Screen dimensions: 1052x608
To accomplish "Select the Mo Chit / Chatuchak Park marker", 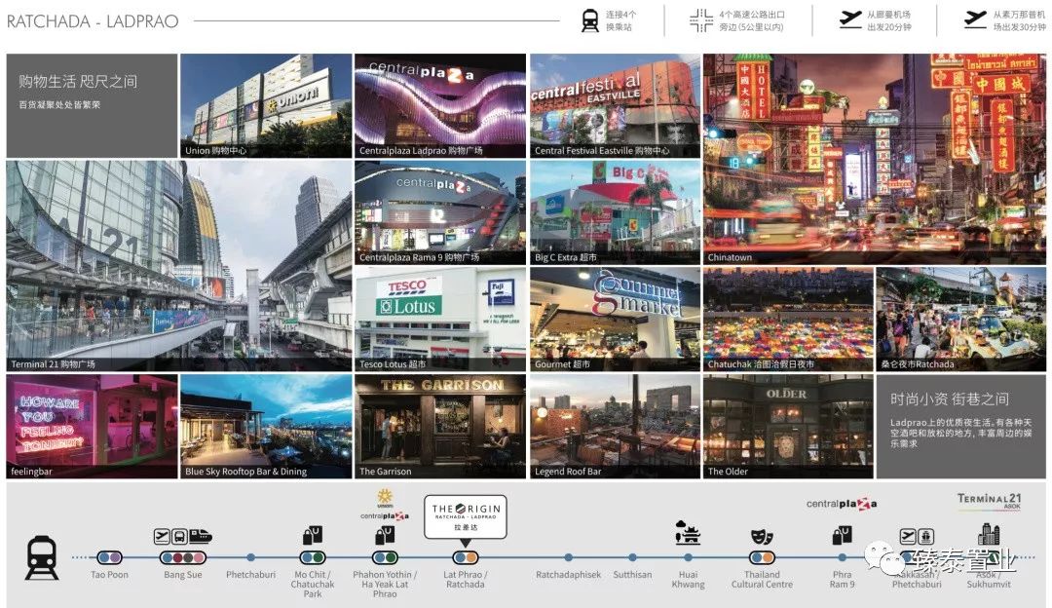I will coord(313,557).
